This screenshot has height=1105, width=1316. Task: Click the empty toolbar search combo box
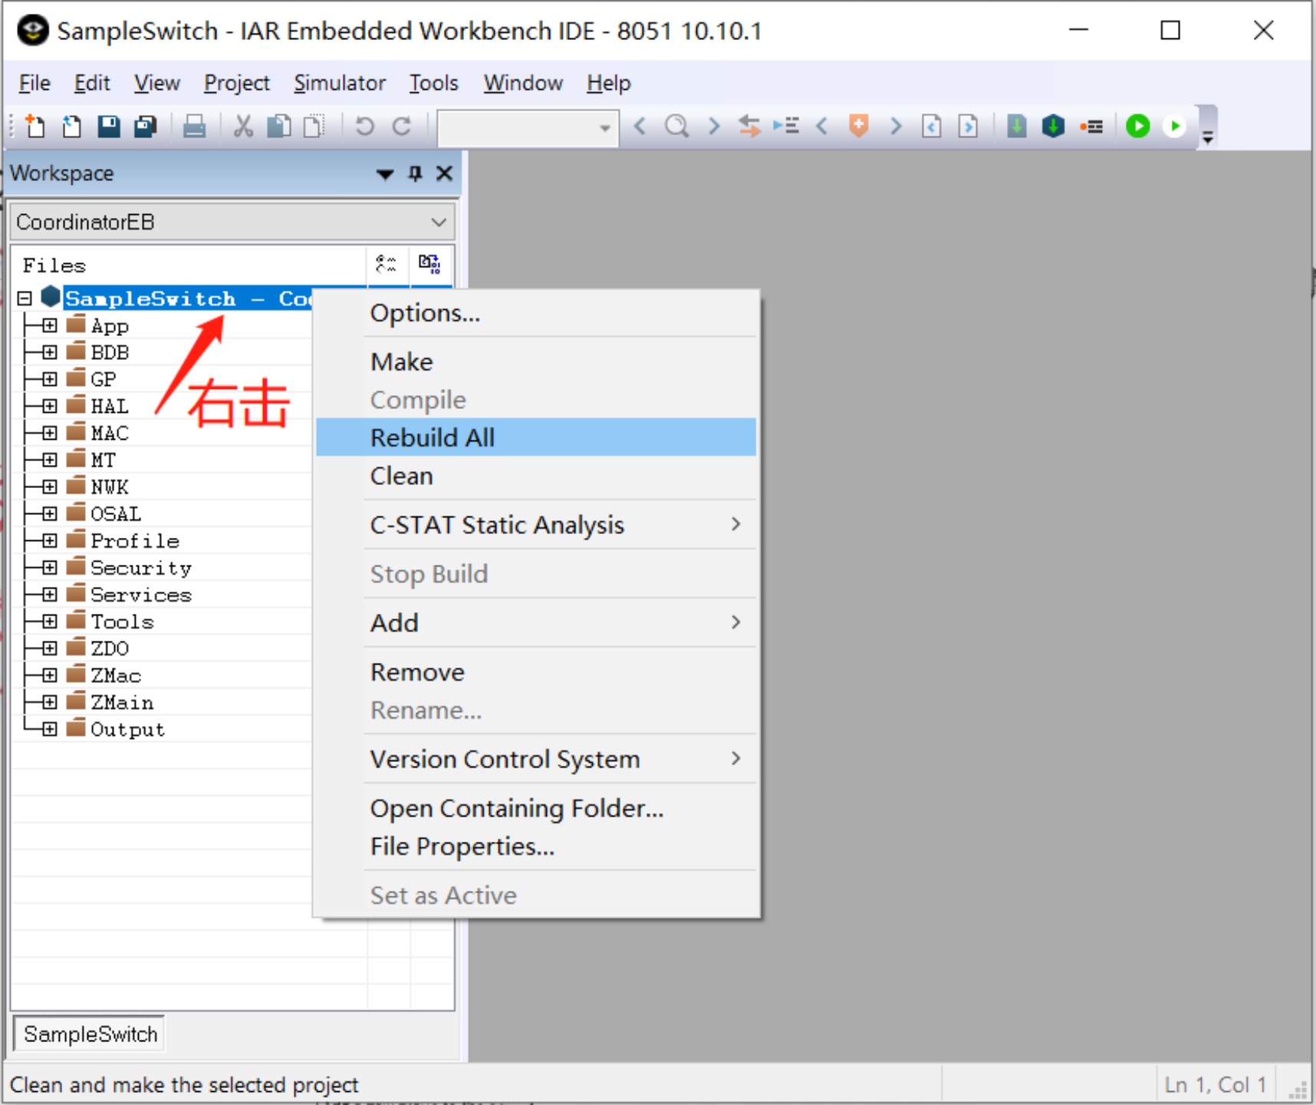[518, 127]
